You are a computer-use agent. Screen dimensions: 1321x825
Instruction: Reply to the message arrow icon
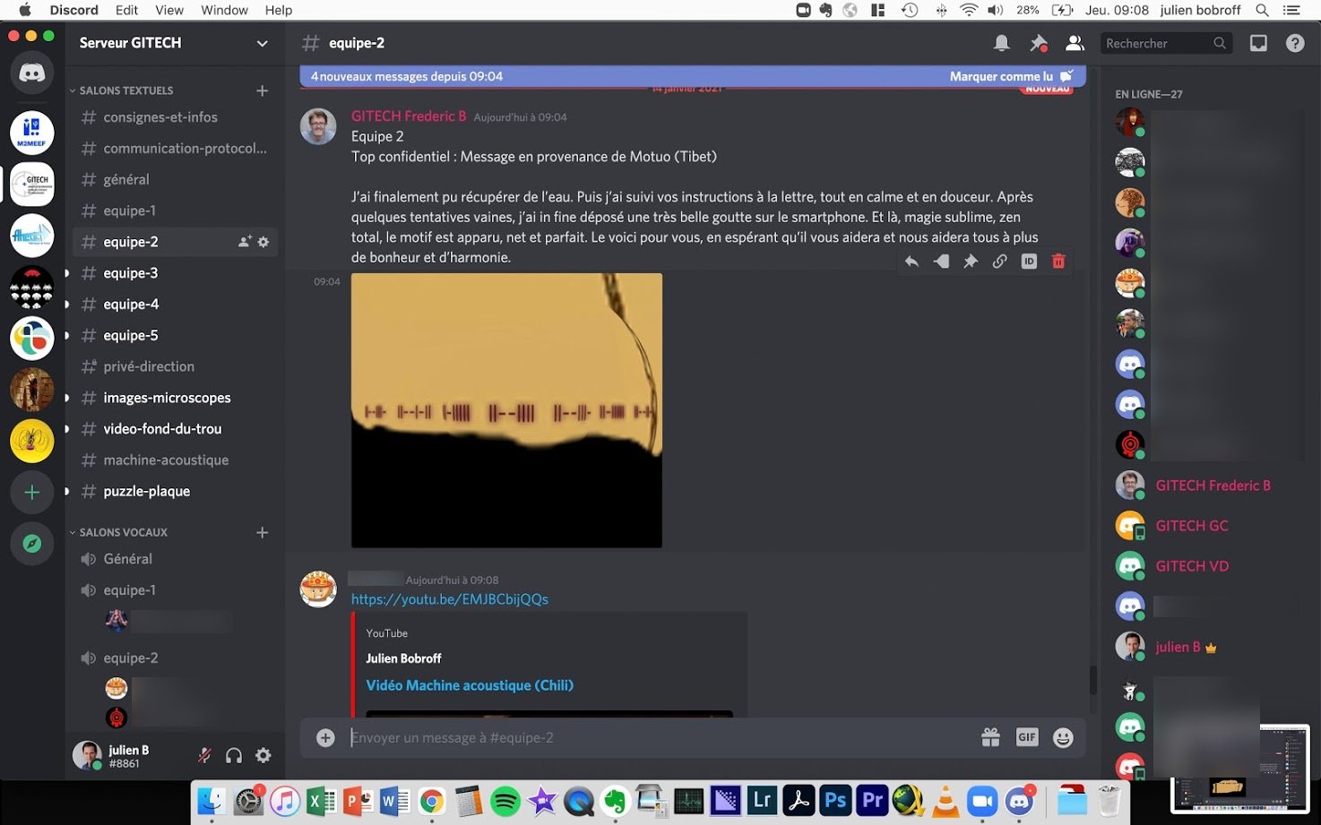[911, 262]
